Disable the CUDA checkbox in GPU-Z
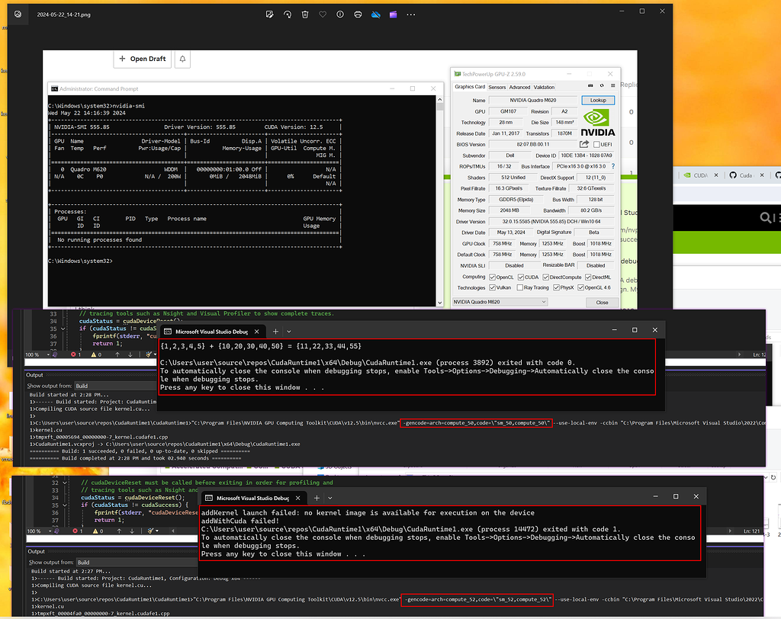This screenshot has width=781, height=619. pyautogui.click(x=521, y=277)
